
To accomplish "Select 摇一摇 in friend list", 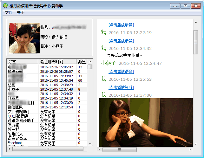I will [13, 129].
